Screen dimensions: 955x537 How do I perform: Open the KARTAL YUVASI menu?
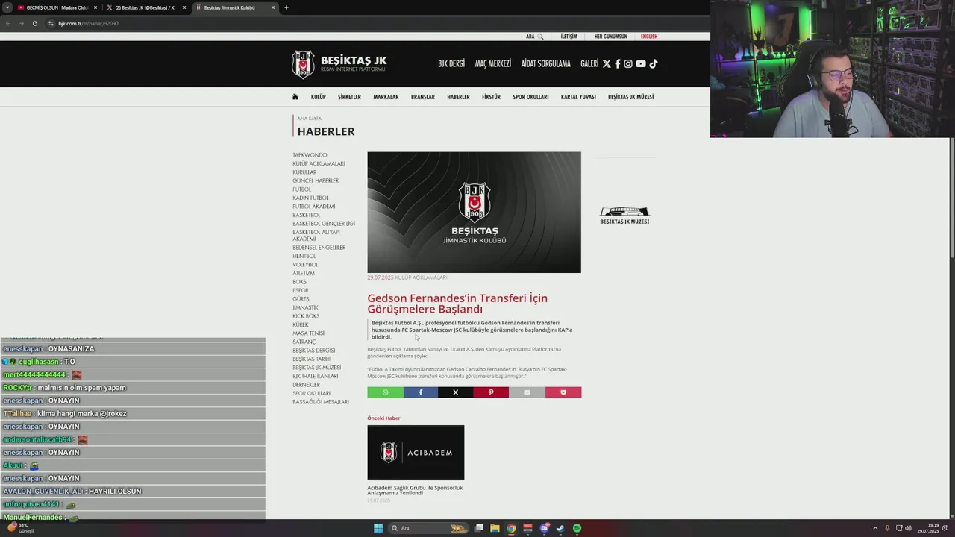[578, 97]
